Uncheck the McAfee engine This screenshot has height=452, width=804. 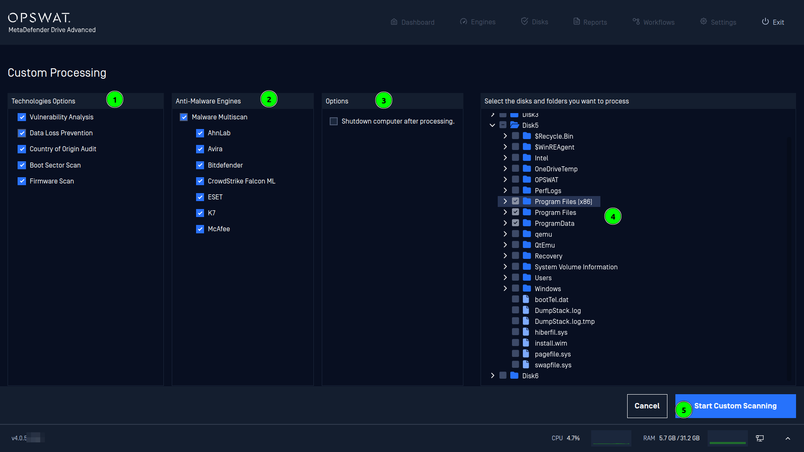[x=200, y=229]
